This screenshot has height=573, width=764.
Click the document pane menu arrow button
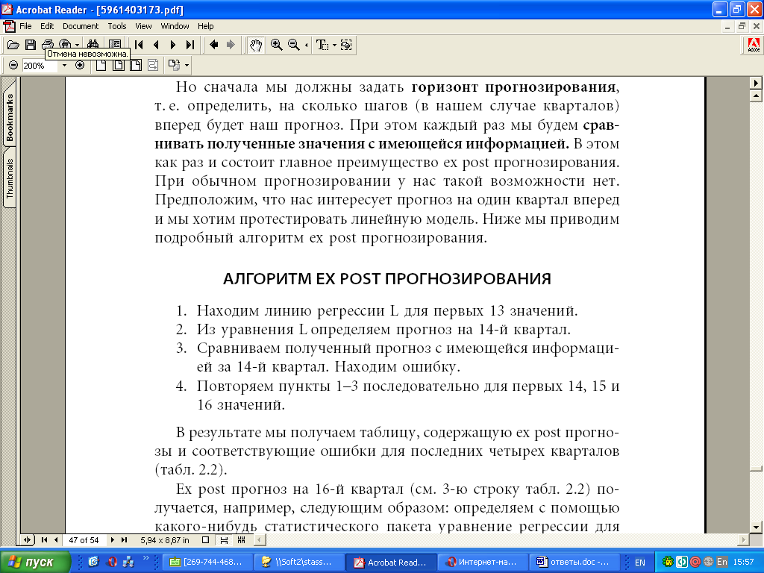click(756, 83)
